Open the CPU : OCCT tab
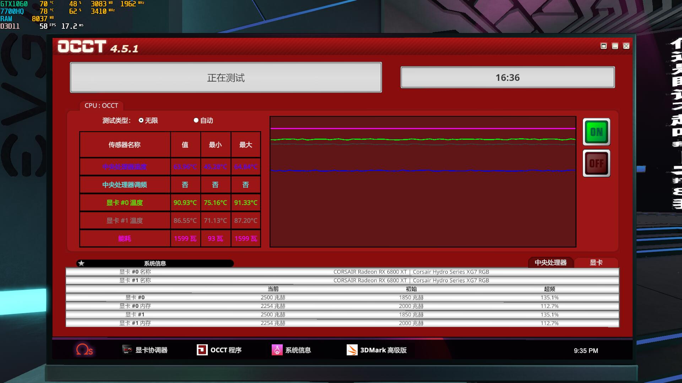The height and width of the screenshot is (383, 682). pyautogui.click(x=101, y=106)
